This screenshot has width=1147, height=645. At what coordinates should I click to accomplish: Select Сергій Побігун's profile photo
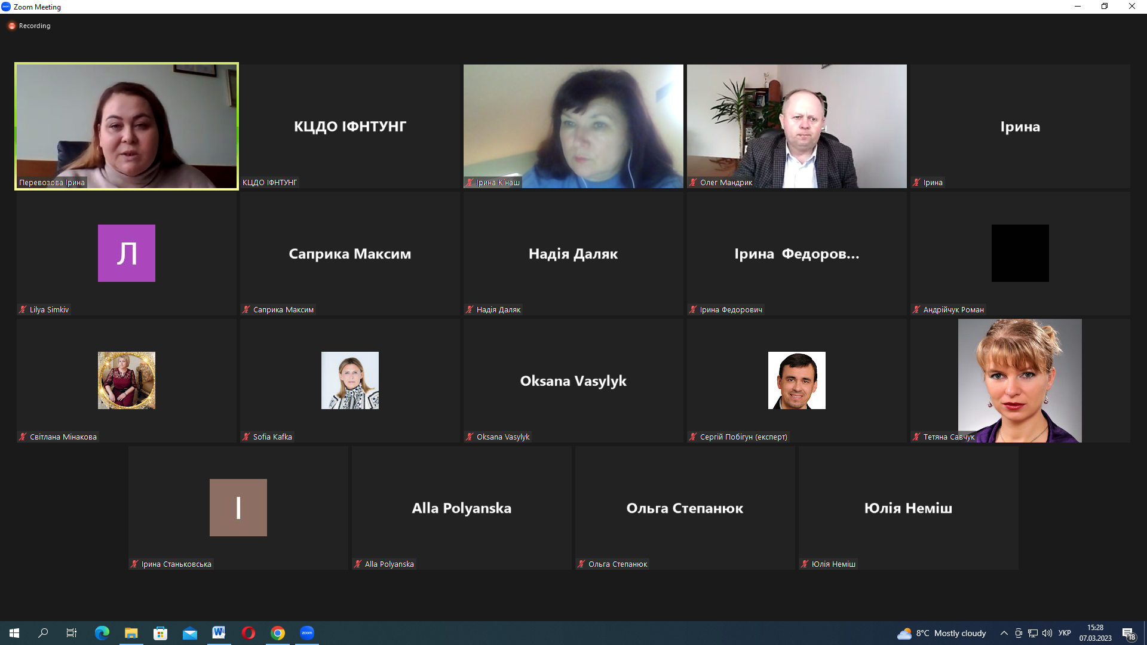pyautogui.click(x=797, y=380)
